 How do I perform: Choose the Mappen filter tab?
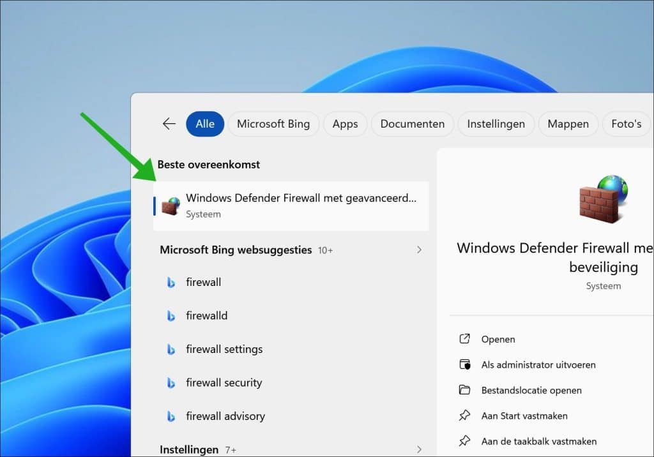pyautogui.click(x=568, y=124)
